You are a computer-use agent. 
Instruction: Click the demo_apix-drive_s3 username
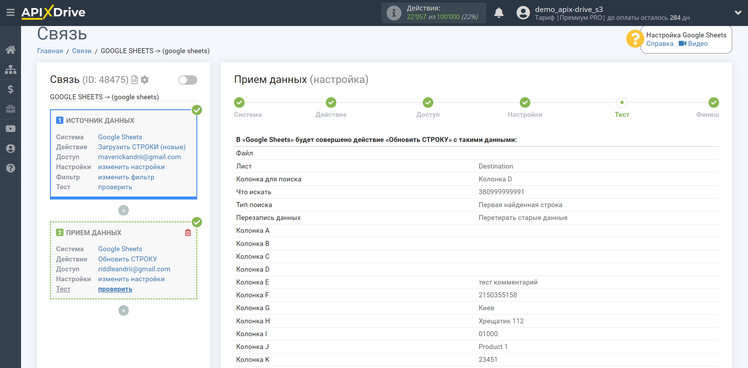pyautogui.click(x=569, y=9)
